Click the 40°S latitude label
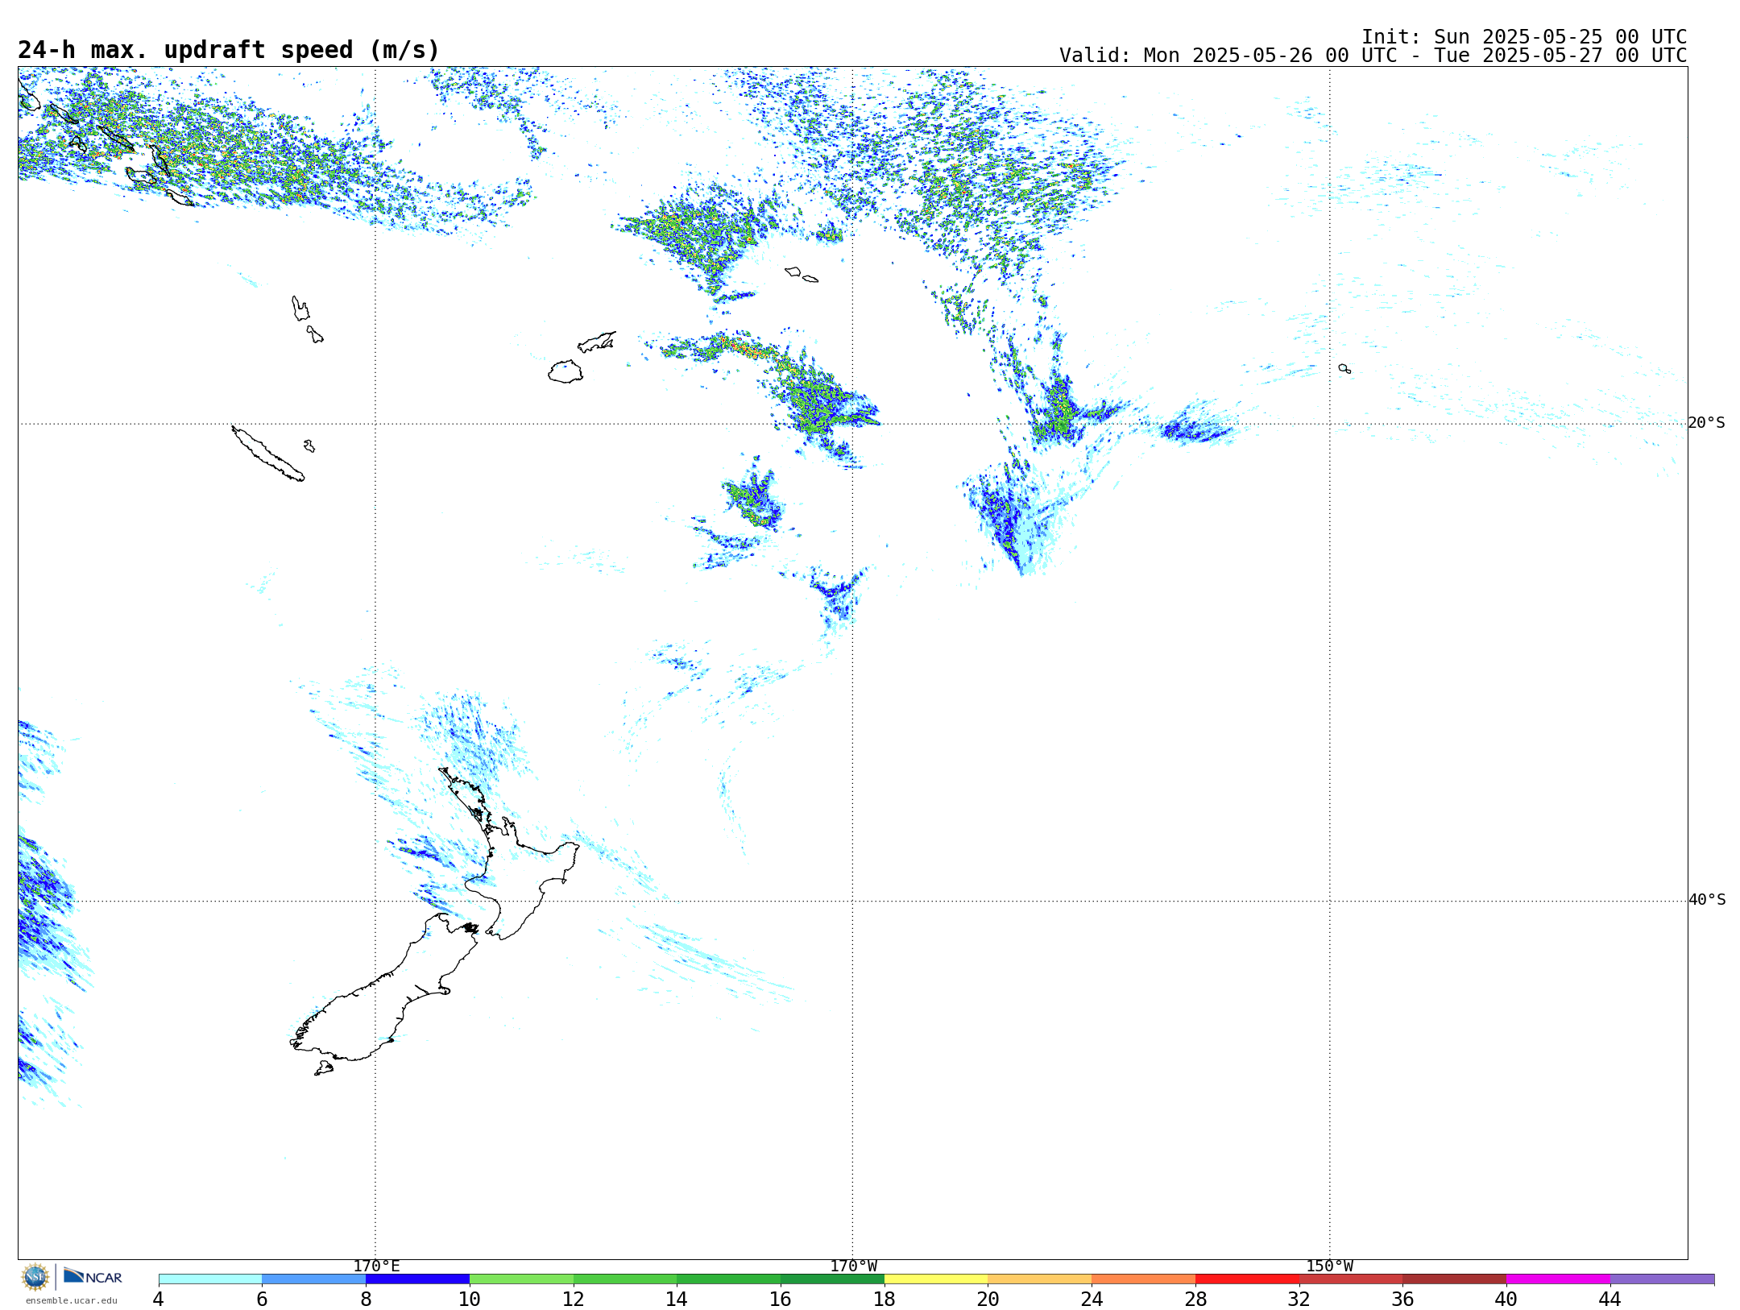The height and width of the screenshot is (1310, 1740). 1707,900
